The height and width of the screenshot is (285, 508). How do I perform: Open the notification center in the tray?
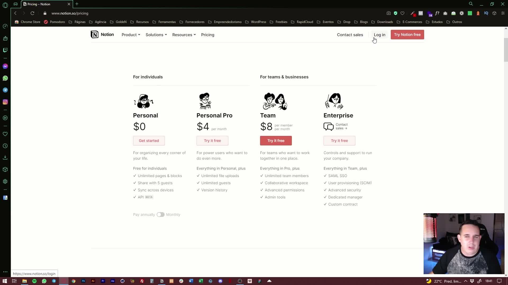pos(499,281)
